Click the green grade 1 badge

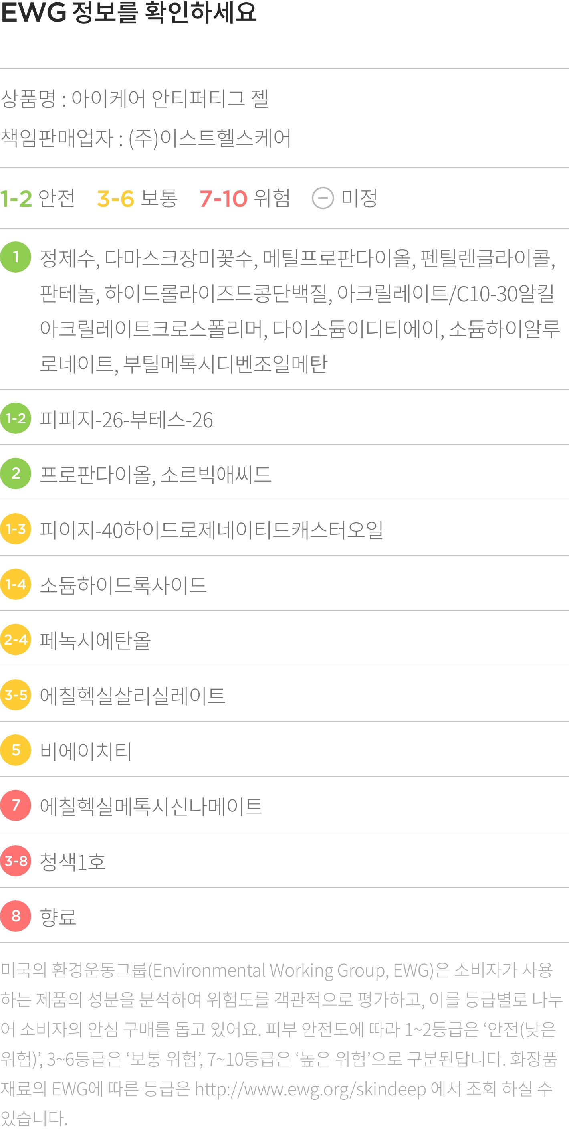click(16, 257)
